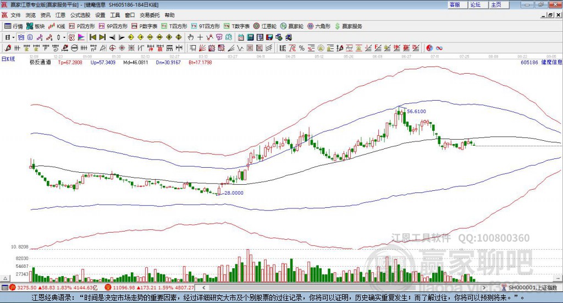The width and height of the screenshot is (563, 303).
Task: Open the 设置 menu
Action: pos(100,15)
